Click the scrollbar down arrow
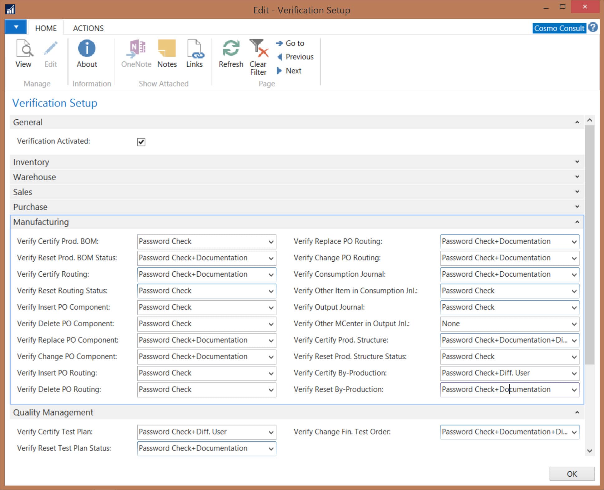 click(589, 450)
